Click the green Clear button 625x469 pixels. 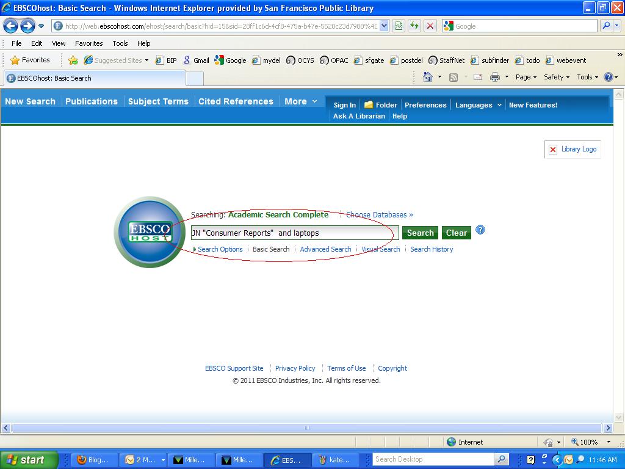(x=457, y=233)
